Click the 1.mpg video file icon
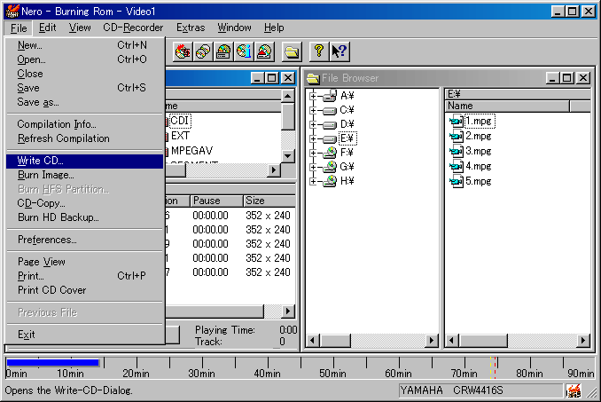Viewport: 601px width, 402px height. pos(457,122)
